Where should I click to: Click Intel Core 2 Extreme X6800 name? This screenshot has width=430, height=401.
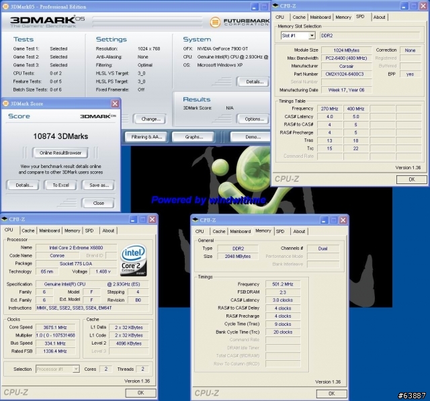point(76,248)
